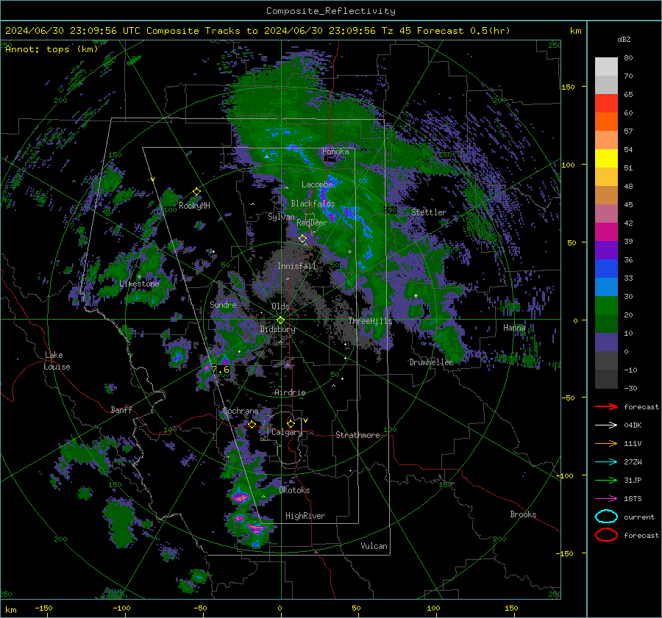Screen dimensions: 662x618
Task: Select the purple 36-39 dBZ swatch
Action: click(606, 250)
